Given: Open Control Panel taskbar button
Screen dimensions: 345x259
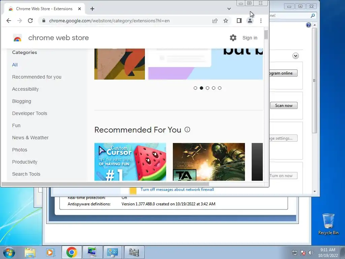Looking at the screenshot, I should tap(113, 252).
